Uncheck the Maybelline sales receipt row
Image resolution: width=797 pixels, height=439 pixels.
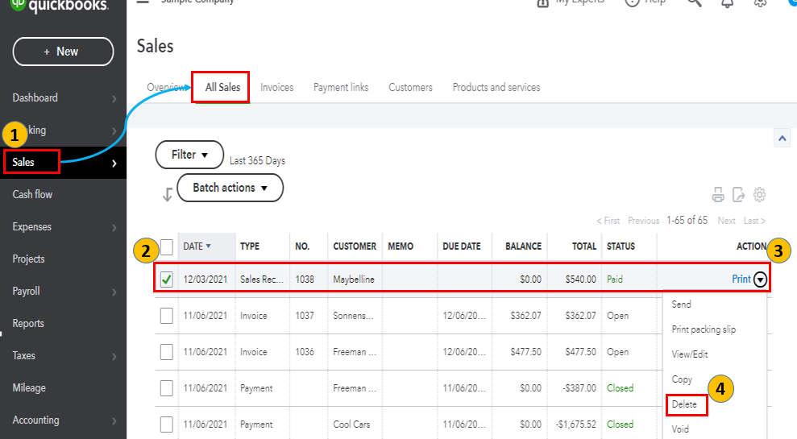coord(167,279)
